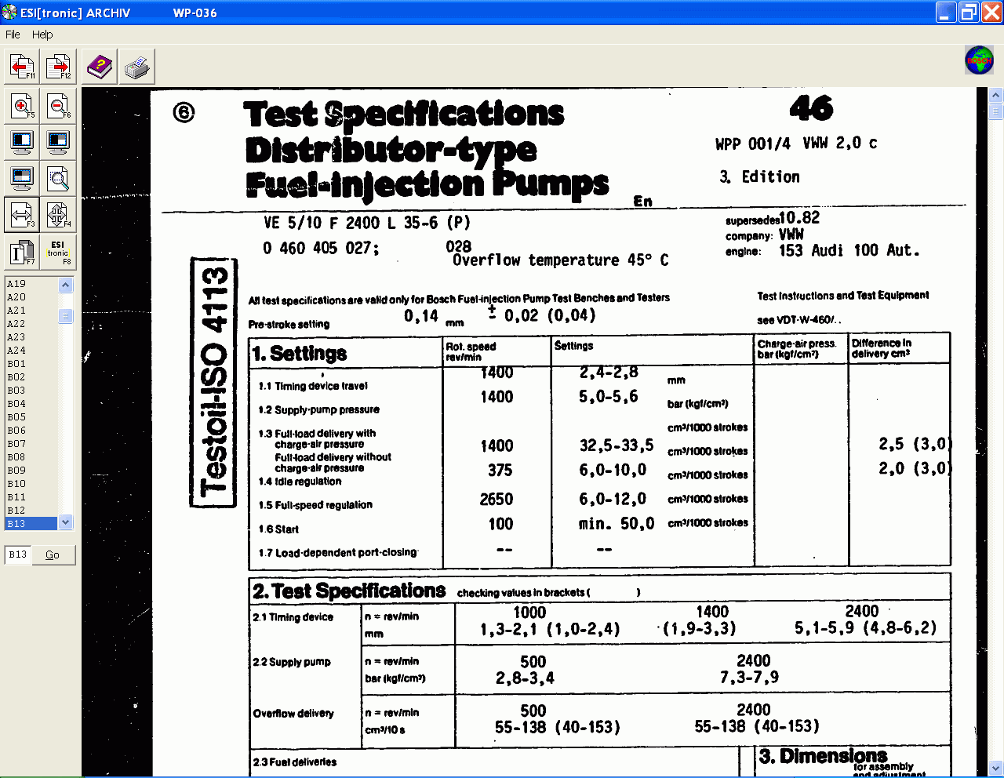Select three-part split monitor view icon
Image resolution: width=1004 pixels, height=778 pixels.
(58, 142)
